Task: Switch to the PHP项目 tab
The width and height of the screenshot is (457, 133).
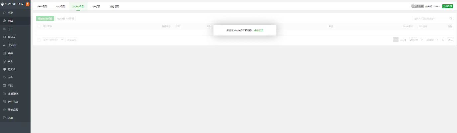Action: click(x=42, y=7)
